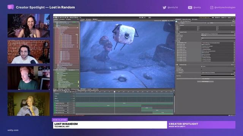
Task: Click the YouTube @unity link
Action: click(194, 8)
